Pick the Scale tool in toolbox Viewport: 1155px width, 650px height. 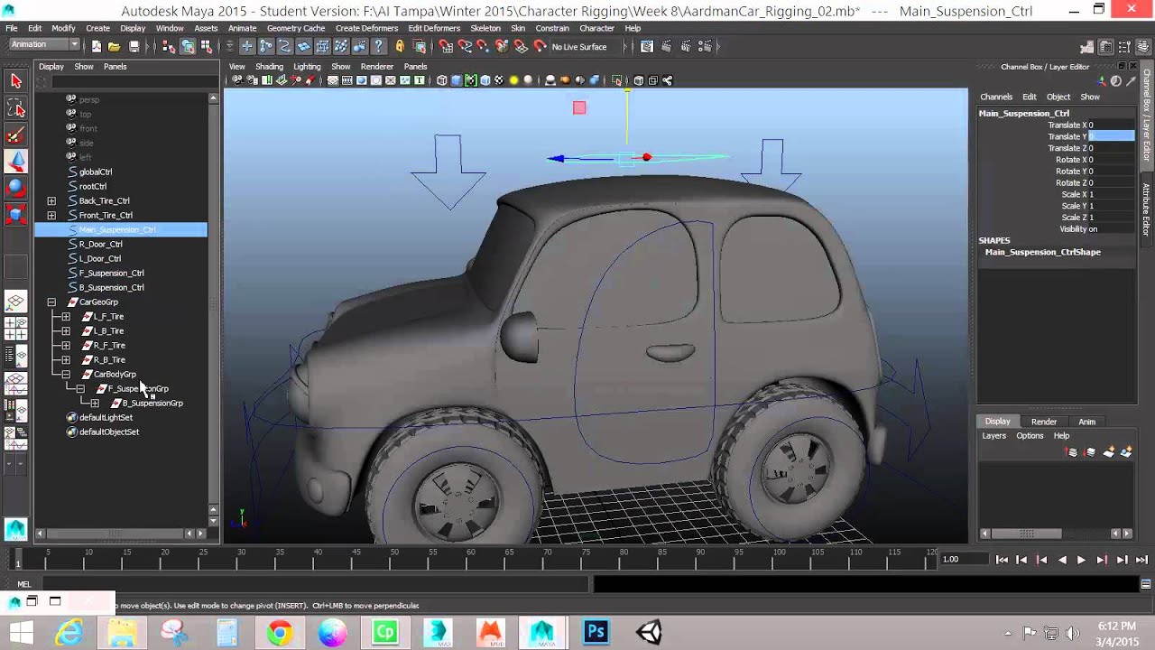click(x=15, y=214)
